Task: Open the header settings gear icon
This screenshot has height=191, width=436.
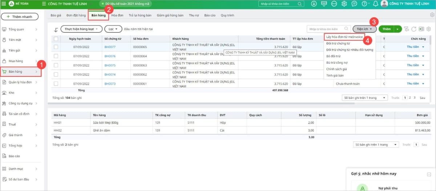Action: [344, 4]
